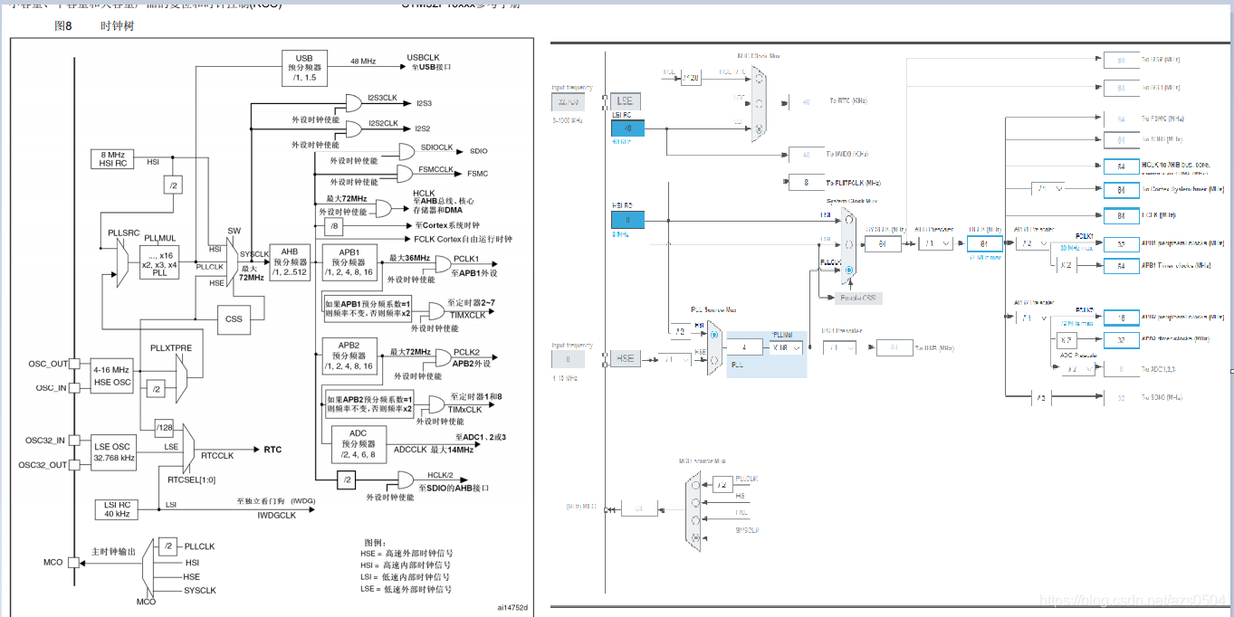Click the LSI HC 40 kHz block

tap(115, 509)
